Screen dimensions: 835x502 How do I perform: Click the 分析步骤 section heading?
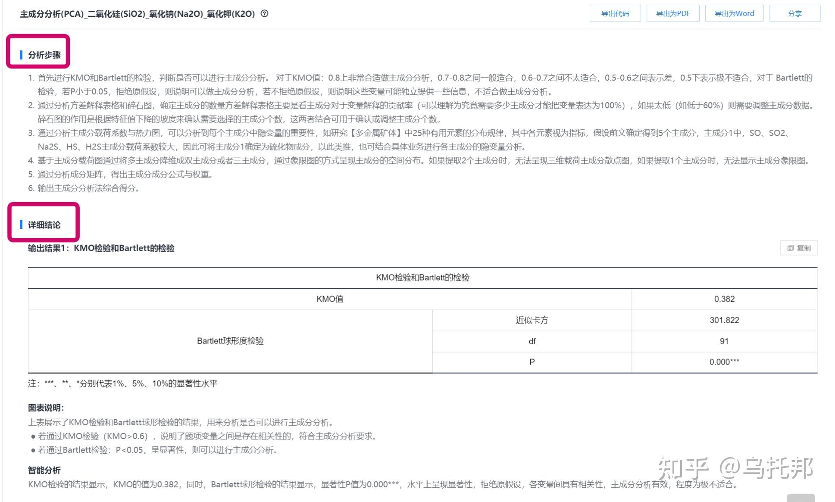coord(44,55)
